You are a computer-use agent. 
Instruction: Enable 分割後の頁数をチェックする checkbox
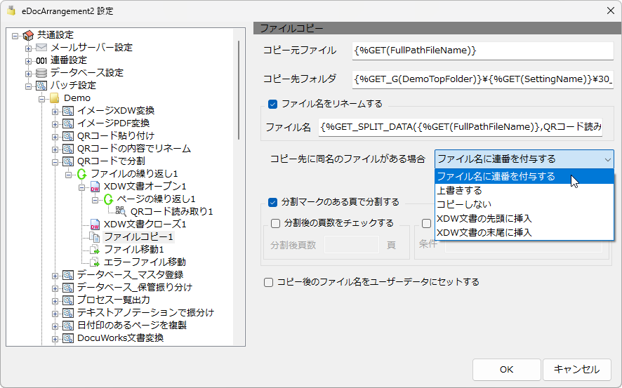tap(276, 224)
